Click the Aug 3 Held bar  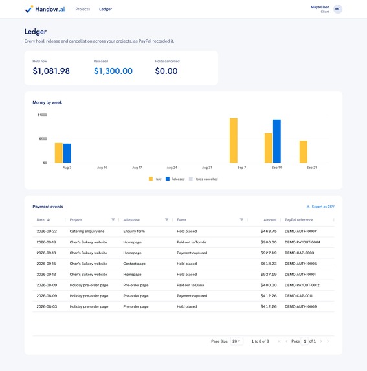pos(59,153)
